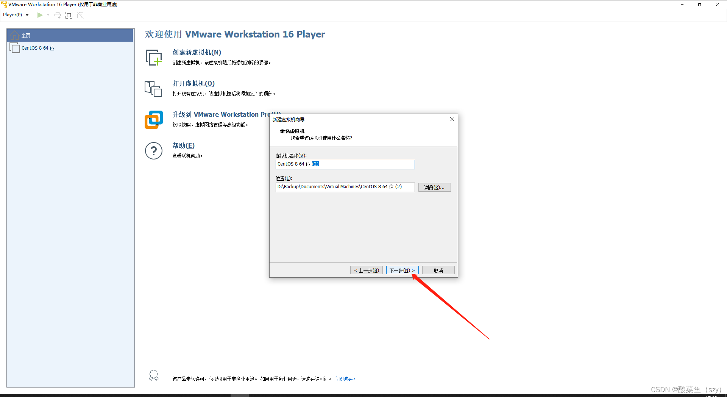The width and height of the screenshot is (727, 397).
Task: Click the 打开虚拟机(O) link
Action: [x=193, y=84]
